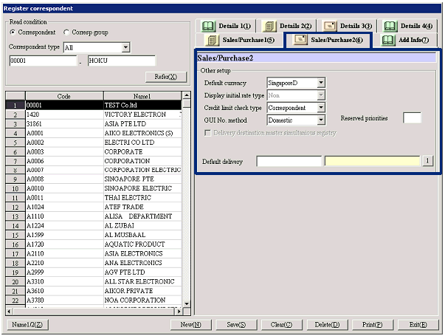Click the New(N) button
The width and height of the screenshot is (445, 336).
point(190,325)
